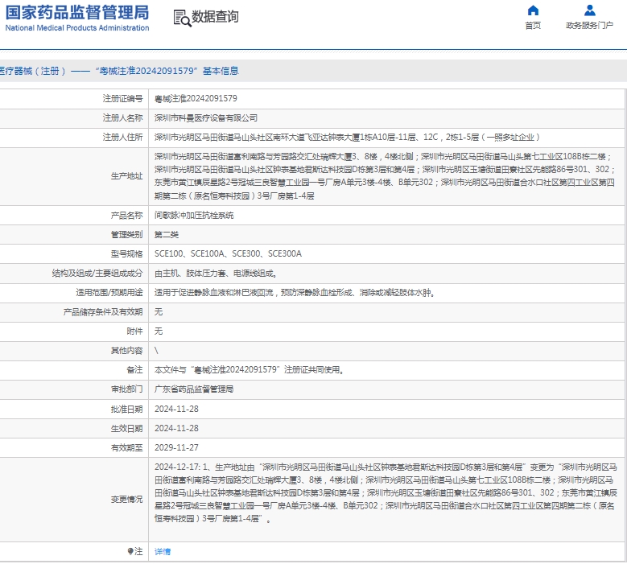Image resolution: width=627 pixels, height=564 pixels.
Task: Click the home (首页) house icon
Action: coord(533,10)
